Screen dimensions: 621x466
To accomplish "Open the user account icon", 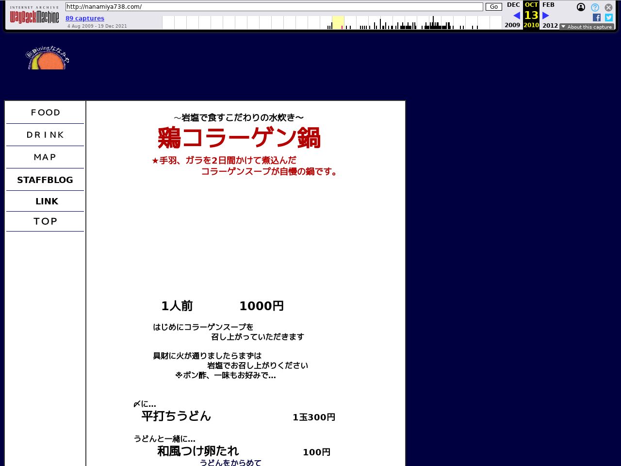I will tap(581, 7).
